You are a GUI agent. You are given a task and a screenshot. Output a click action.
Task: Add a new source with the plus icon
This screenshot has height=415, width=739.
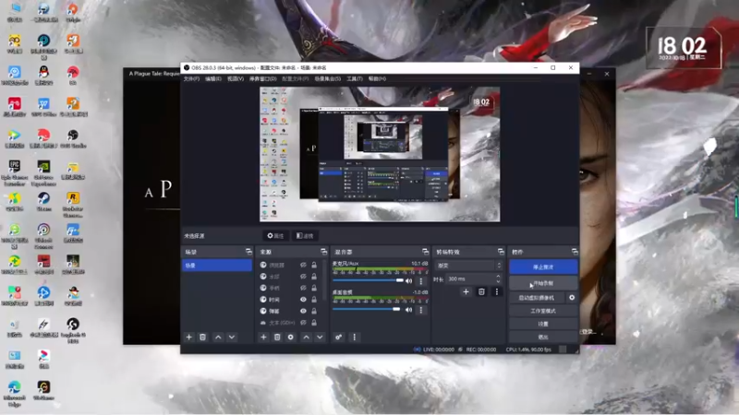tap(263, 337)
